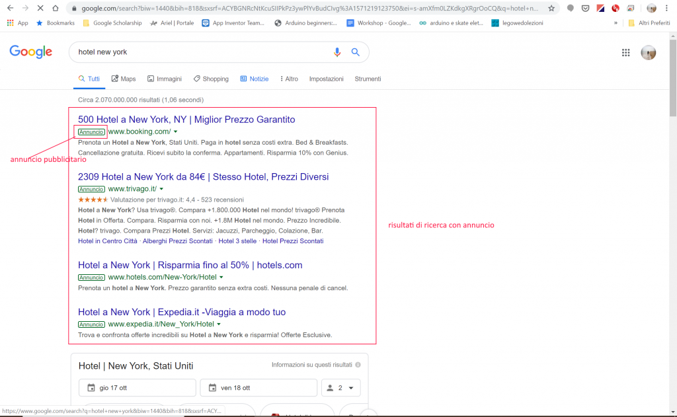Screen dimensions: 677x417
Task: Click the browser forward arrow
Action: [25, 8]
